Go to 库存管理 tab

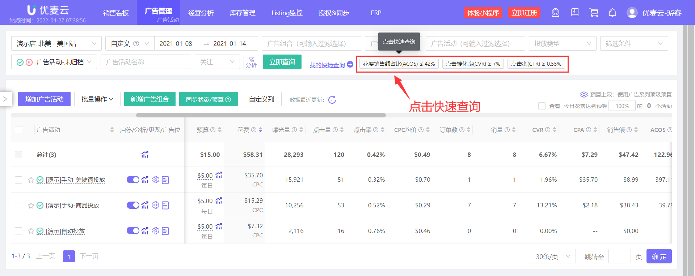pyautogui.click(x=243, y=13)
